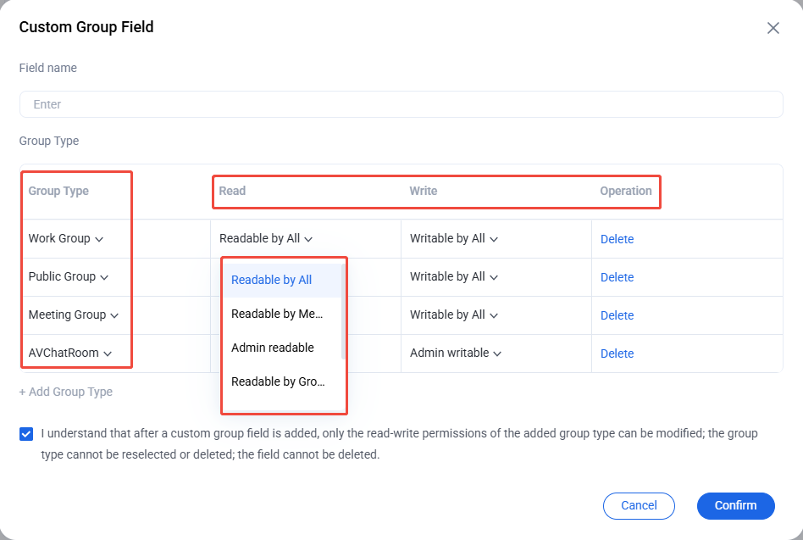This screenshot has height=540, width=803.
Task: Delete the AVChatRoom row
Action: tap(617, 354)
